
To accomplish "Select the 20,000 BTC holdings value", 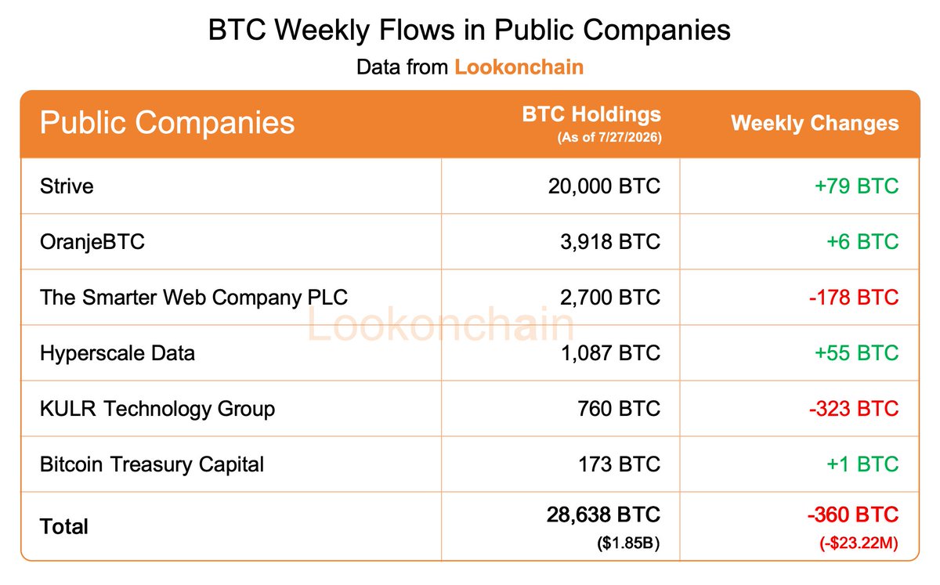I will (x=604, y=186).
